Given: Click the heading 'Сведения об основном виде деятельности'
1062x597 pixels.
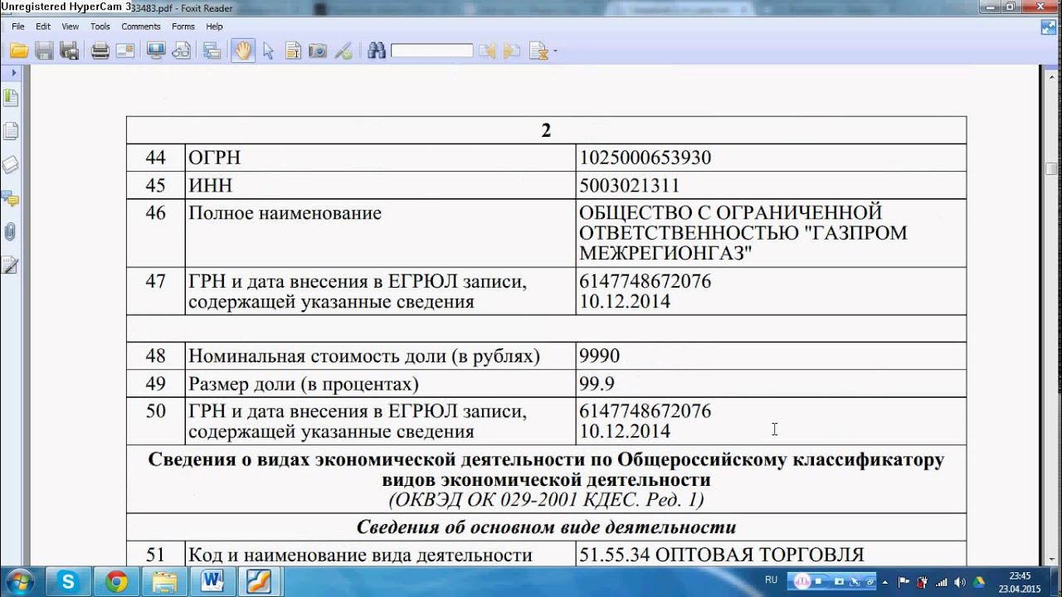Looking at the screenshot, I should point(546,527).
